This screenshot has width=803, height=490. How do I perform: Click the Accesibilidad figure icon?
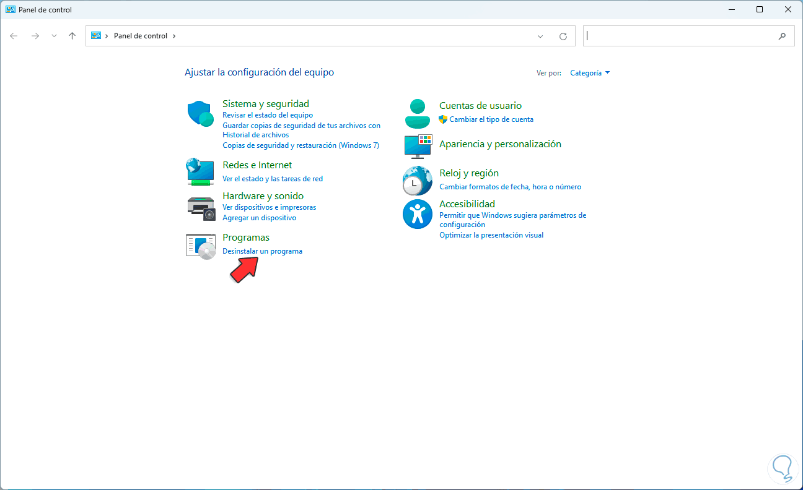(418, 214)
